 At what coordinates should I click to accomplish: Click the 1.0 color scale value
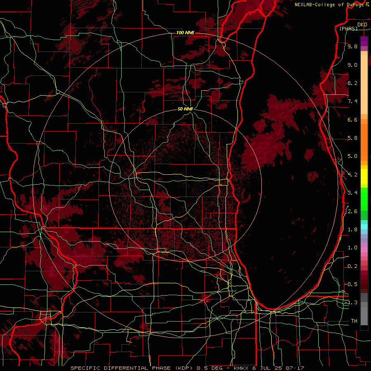tap(352, 248)
